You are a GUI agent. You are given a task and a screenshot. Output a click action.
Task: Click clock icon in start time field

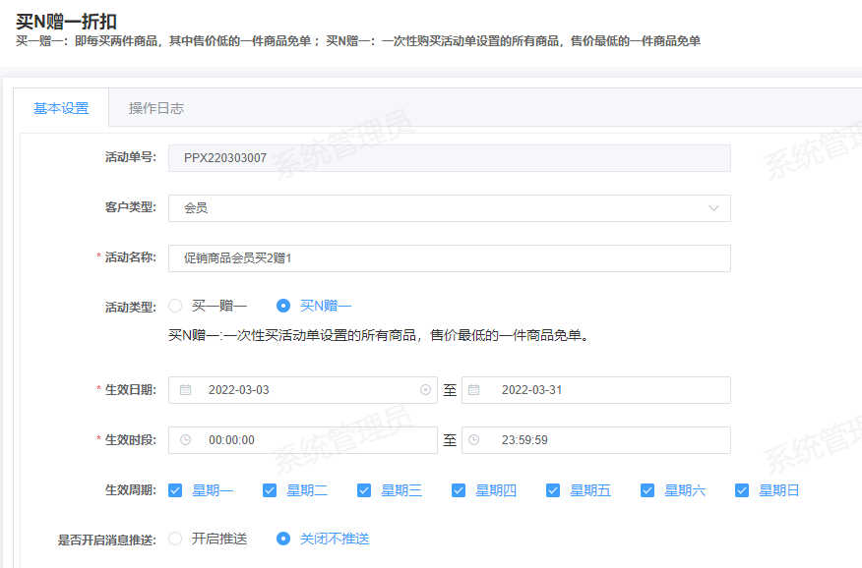point(186,440)
